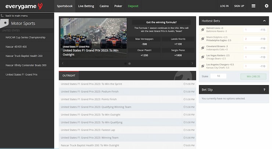This screenshot has height=149, width=272.
Task: Click the LOG IN button
Action: tap(224, 6)
